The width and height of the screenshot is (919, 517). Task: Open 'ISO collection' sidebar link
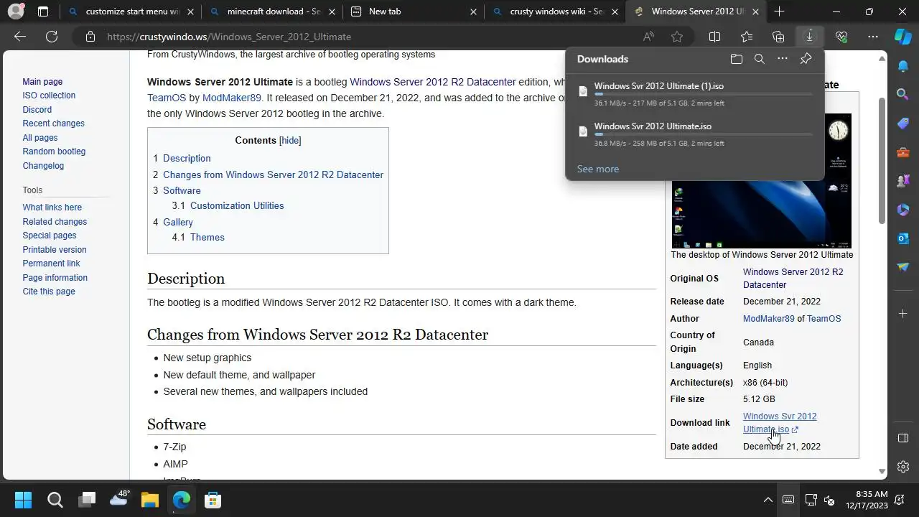[x=49, y=96]
